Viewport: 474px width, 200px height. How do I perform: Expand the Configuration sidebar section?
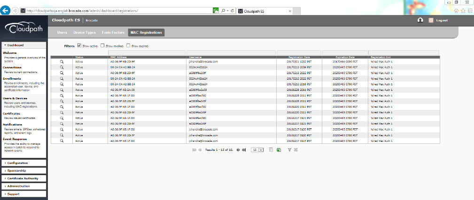(x=24, y=163)
